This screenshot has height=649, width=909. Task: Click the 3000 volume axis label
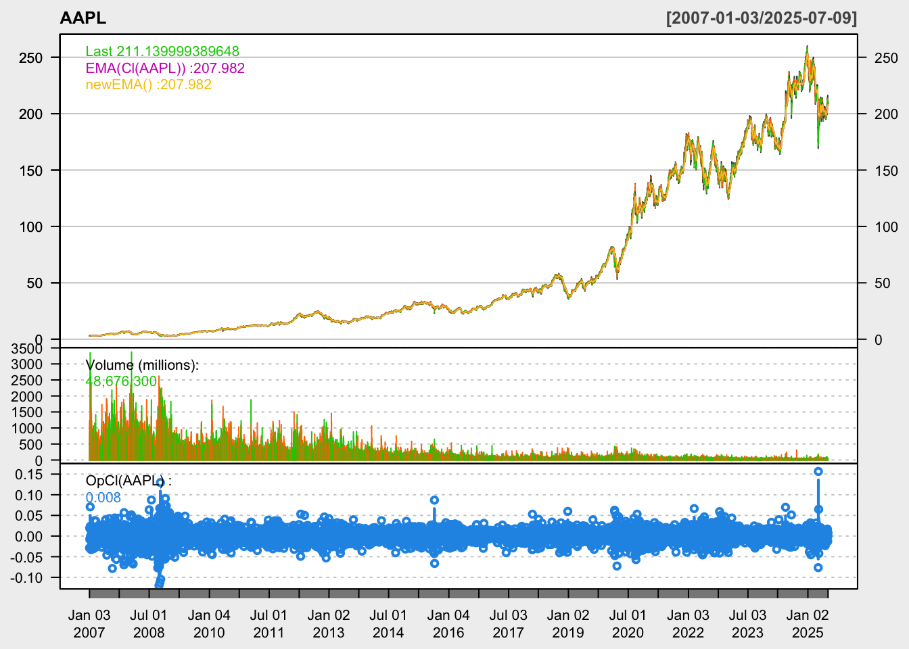(26, 364)
